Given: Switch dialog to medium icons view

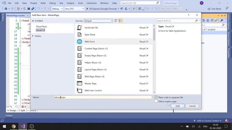Looking at the screenshot, I should coord(116,21).
